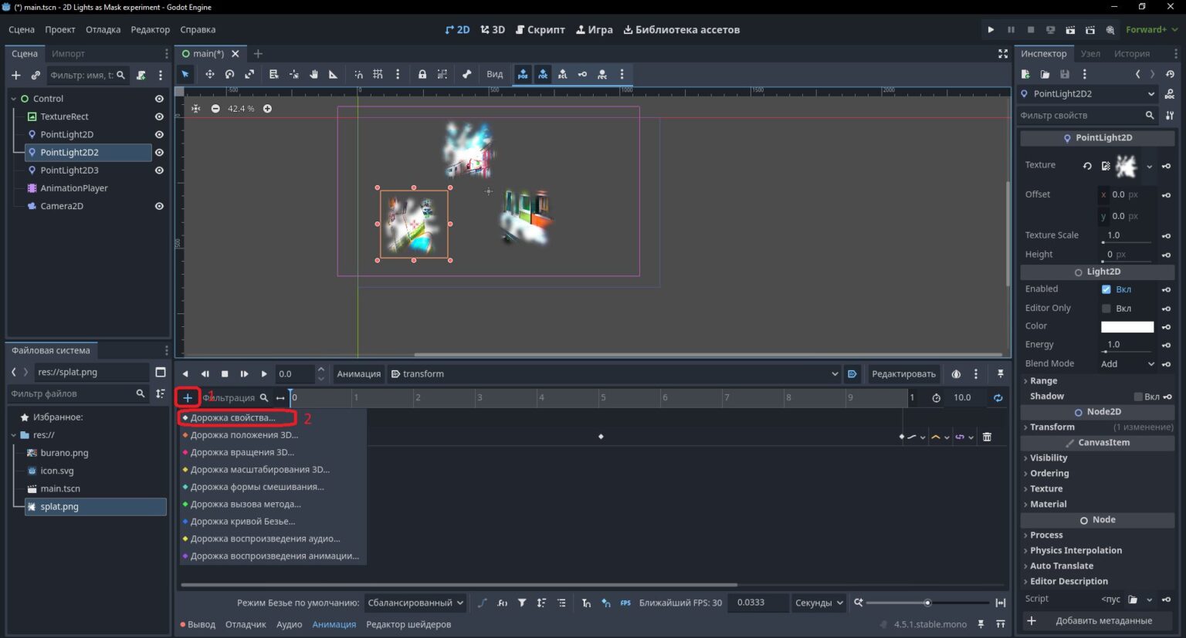This screenshot has width=1186, height=638.
Task: Hide the Control node
Action: [x=159, y=99]
